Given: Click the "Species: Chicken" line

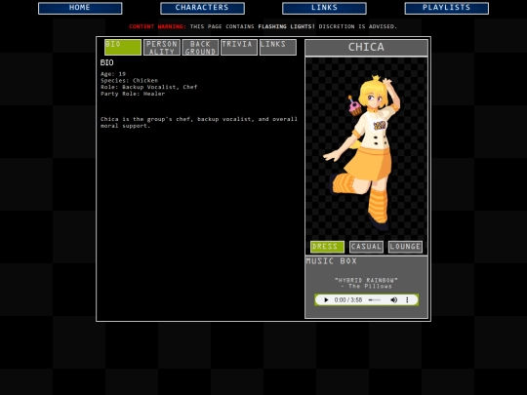Looking at the screenshot, I should click(129, 81).
